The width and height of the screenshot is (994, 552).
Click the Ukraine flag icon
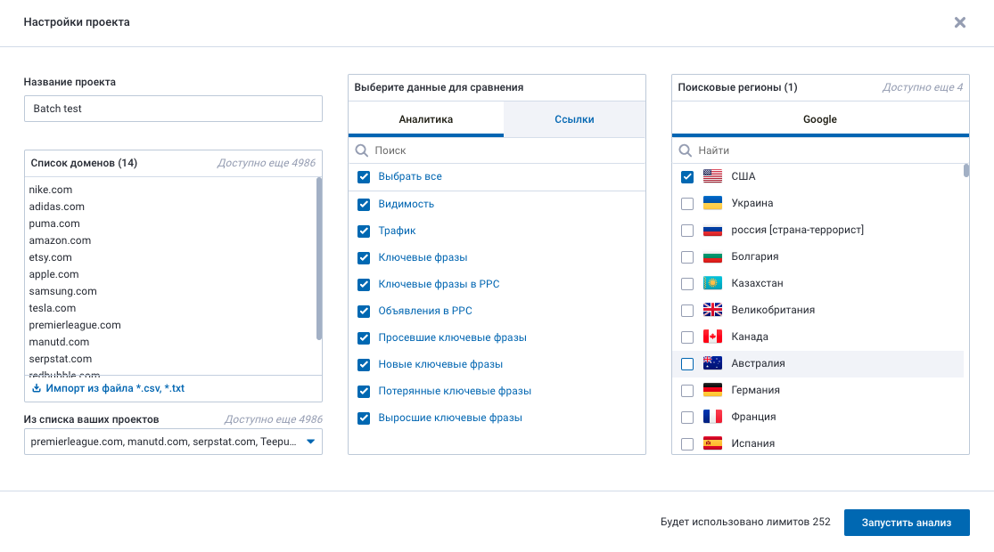(712, 203)
